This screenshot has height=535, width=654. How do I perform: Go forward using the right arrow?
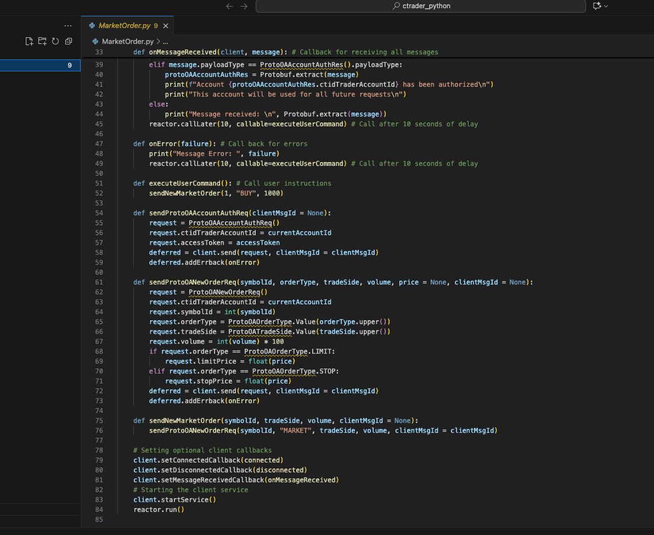tap(244, 6)
